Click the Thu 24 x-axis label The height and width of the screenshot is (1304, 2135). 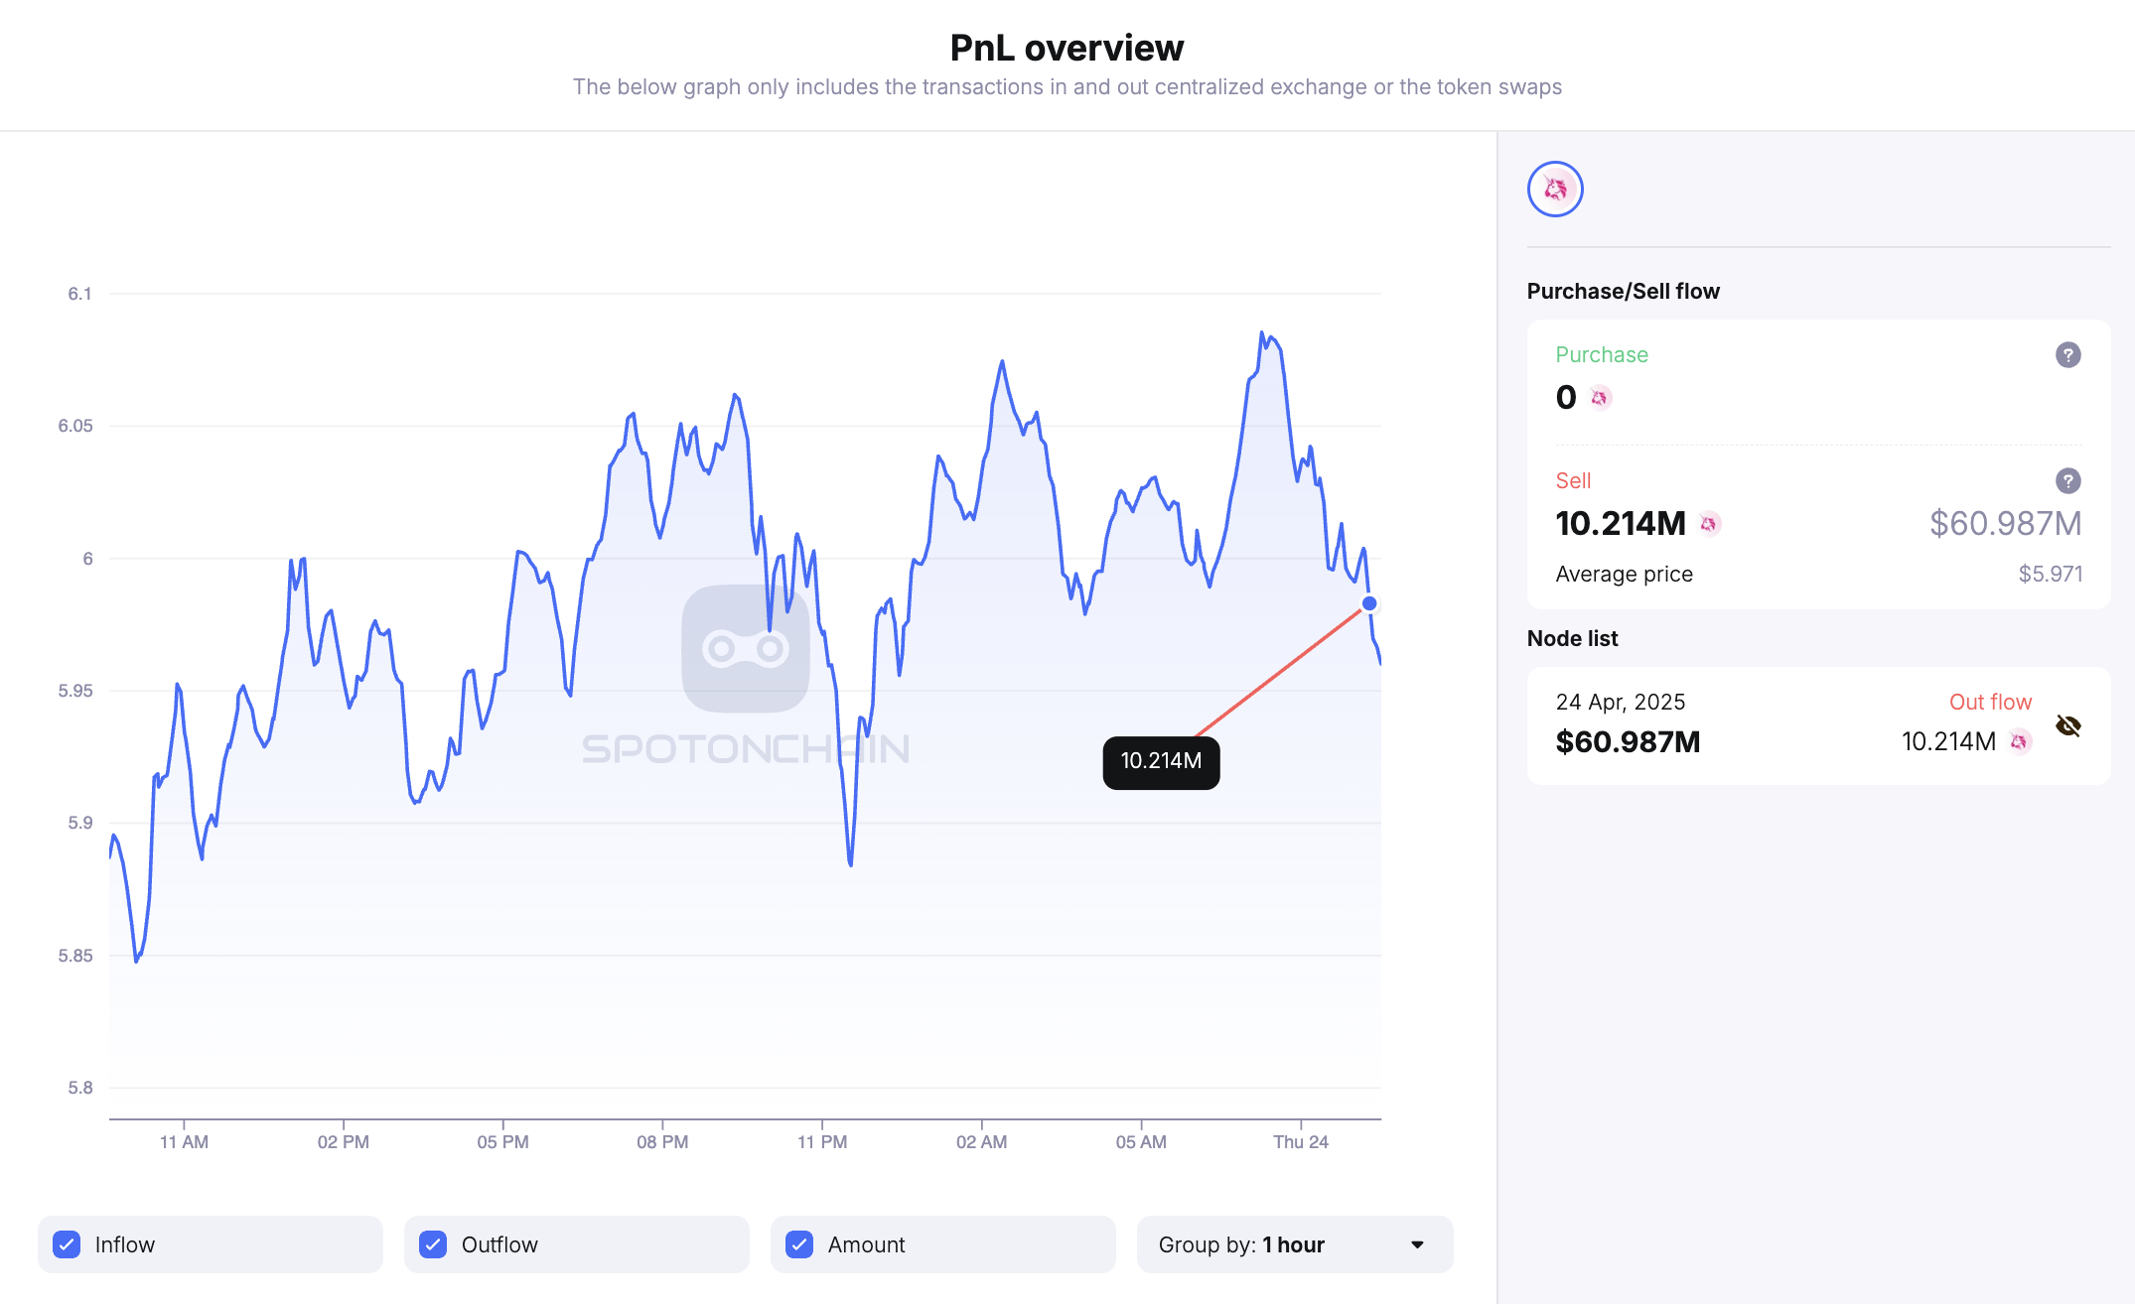pos(1300,1142)
